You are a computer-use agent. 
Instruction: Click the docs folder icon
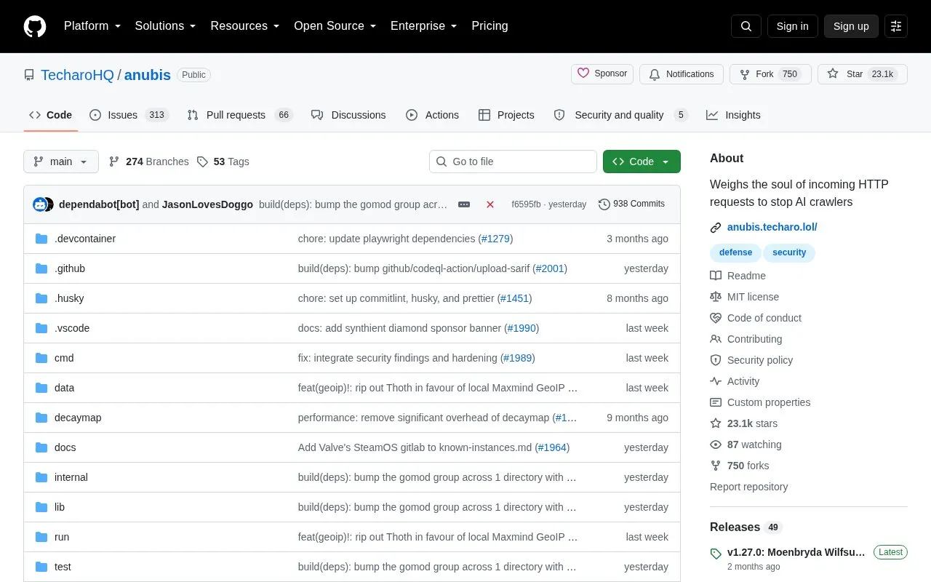41,447
